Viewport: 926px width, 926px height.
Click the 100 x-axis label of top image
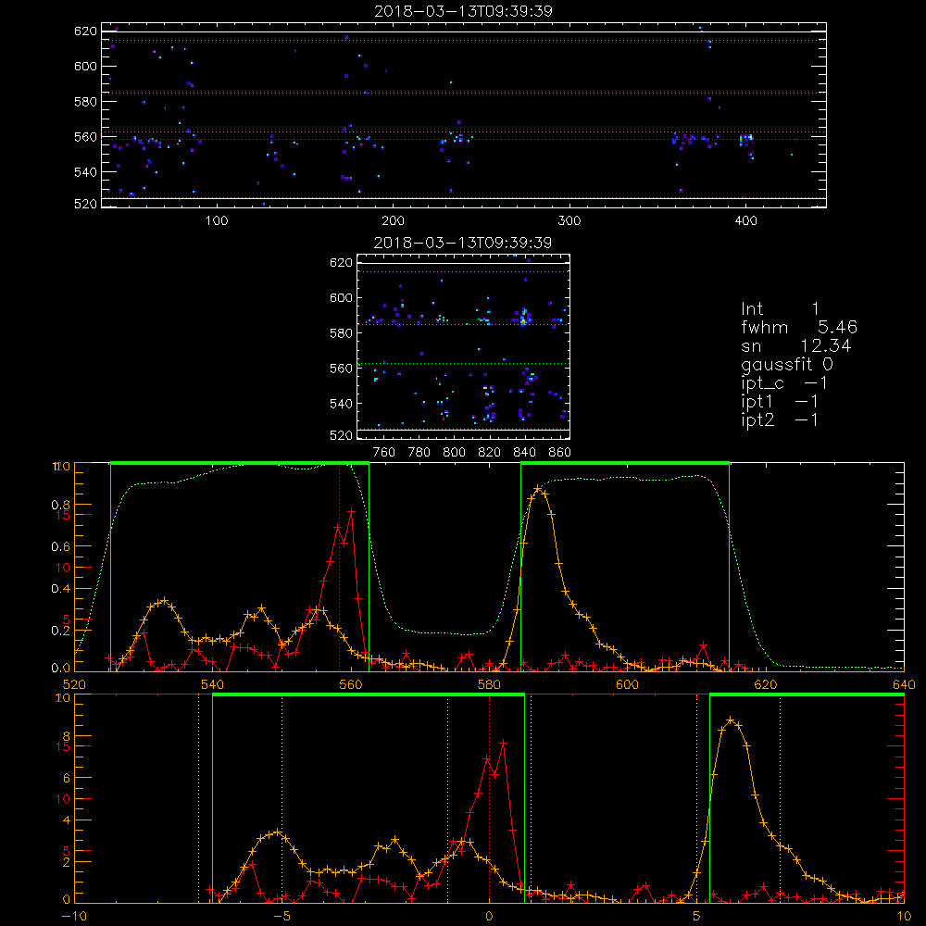point(217,221)
